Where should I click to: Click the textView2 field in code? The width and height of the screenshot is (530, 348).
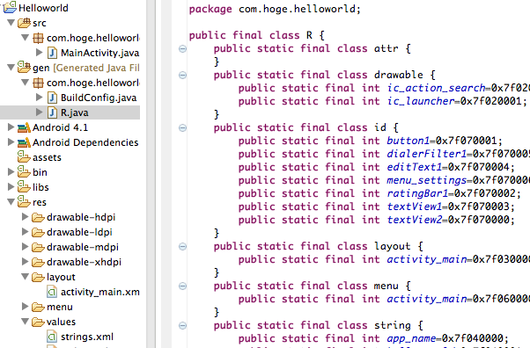[415, 220]
